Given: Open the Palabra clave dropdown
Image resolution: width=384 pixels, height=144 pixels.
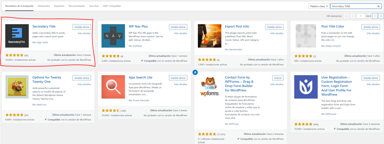Looking at the screenshot, I should click(318, 6).
